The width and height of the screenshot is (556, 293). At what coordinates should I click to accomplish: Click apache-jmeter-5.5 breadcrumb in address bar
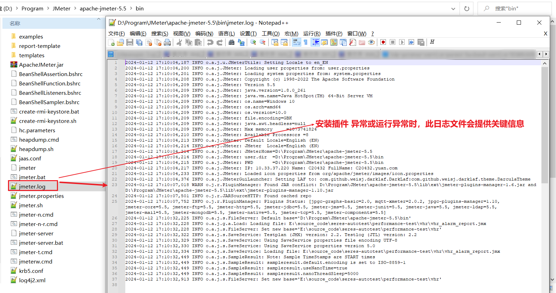[103, 8]
